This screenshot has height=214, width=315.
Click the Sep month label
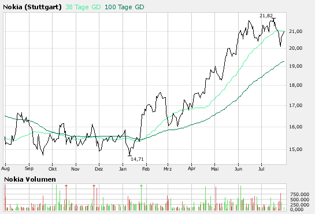(29, 168)
